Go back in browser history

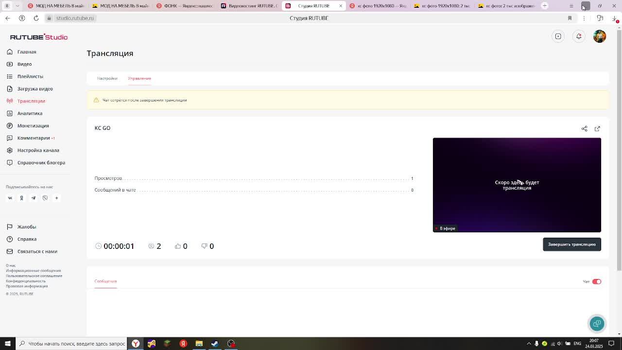(8, 18)
